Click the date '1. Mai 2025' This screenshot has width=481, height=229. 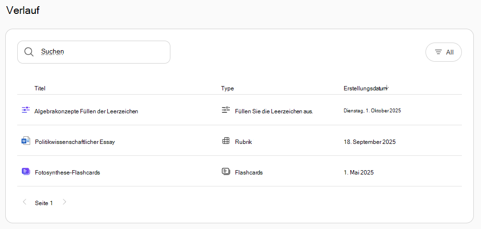[x=358, y=173]
